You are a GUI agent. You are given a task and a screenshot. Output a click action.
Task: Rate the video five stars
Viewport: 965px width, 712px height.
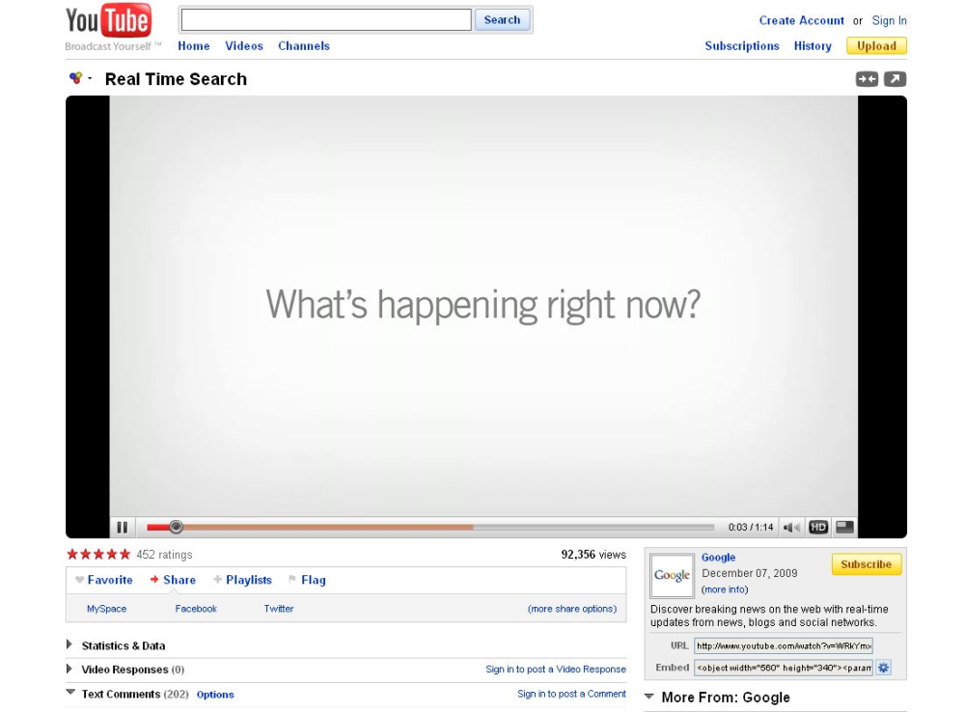click(x=125, y=555)
